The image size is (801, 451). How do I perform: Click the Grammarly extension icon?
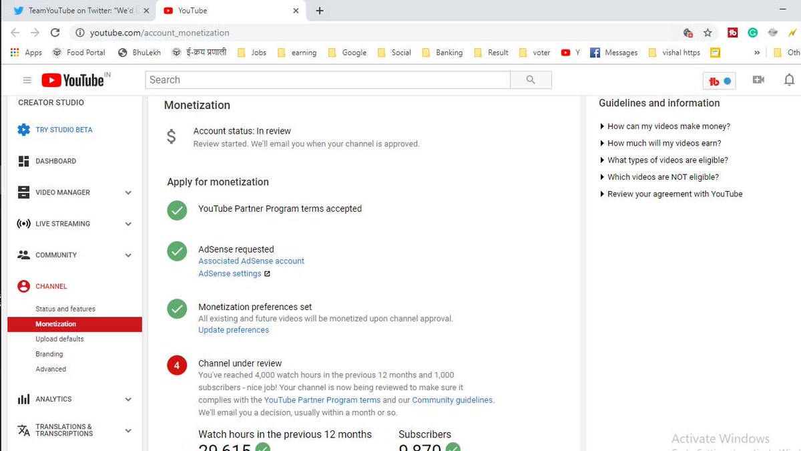[x=752, y=33]
